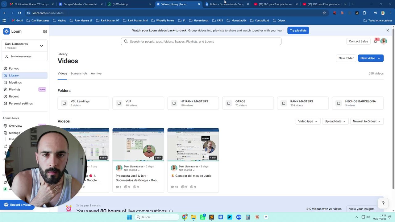Click the Loom logo in the sidebar
Screen dimensions: 395x222
tap(12, 31)
